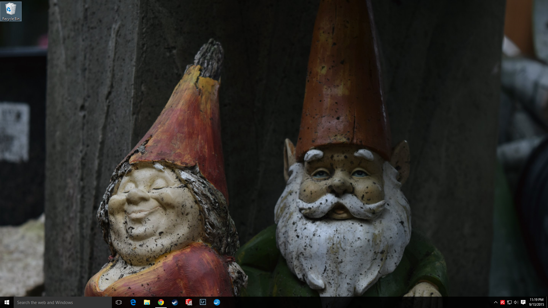
Task: Select the Recycle Bin desktop icon
Action: (x=11, y=11)
